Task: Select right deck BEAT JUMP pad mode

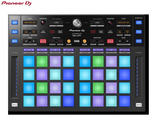Action: 111,50
